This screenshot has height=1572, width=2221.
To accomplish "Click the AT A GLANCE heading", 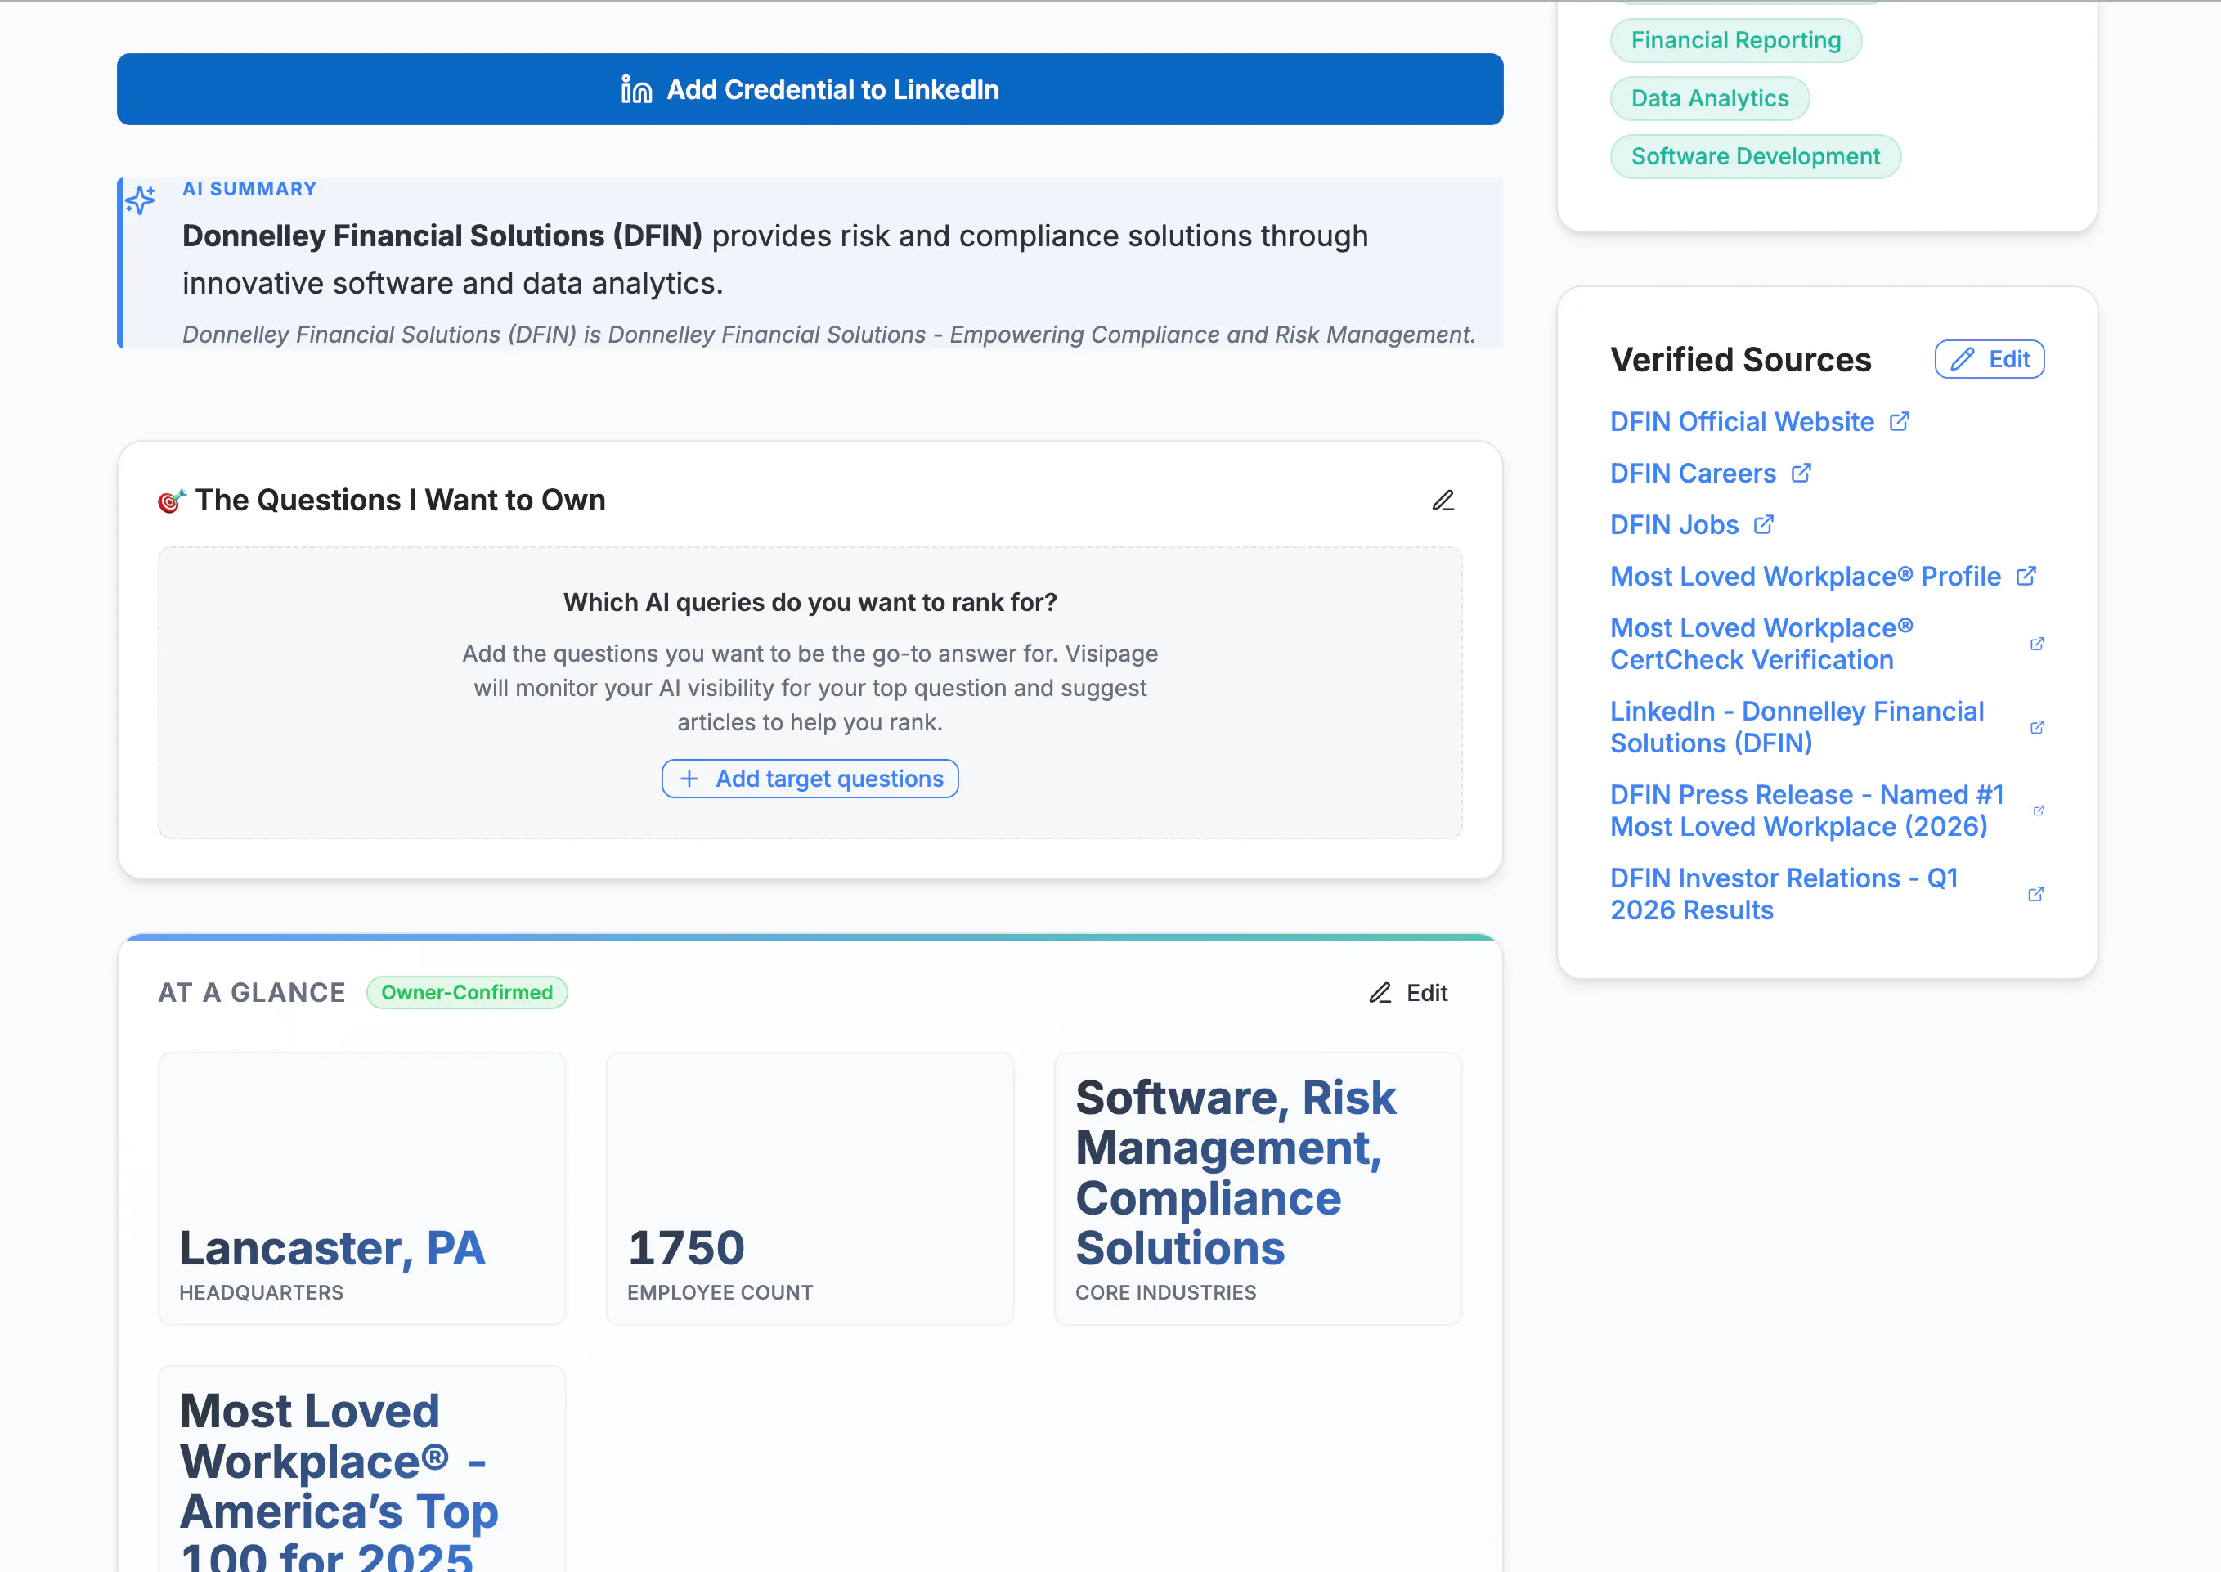I will [252, 992].
